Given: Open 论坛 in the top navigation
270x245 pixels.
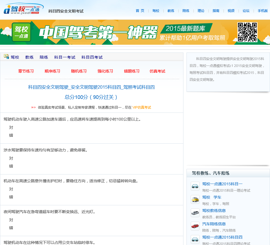Looking at the screenshot, I should (246, 11).
